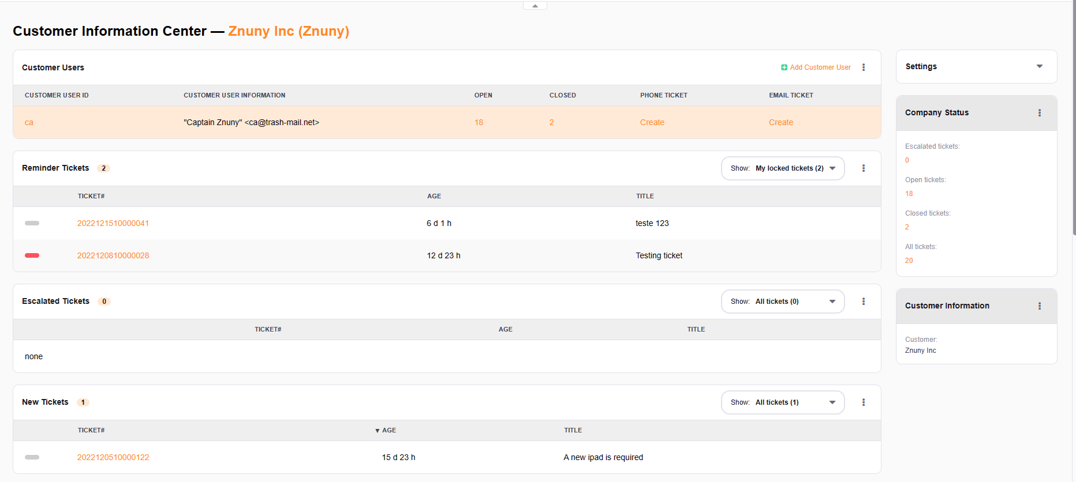Screen dimensions: 1076x482
Task: Create an email ticket for customer ca
Action: coord(780,122)
